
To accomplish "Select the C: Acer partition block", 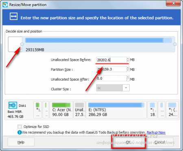I will pos(61,110).
